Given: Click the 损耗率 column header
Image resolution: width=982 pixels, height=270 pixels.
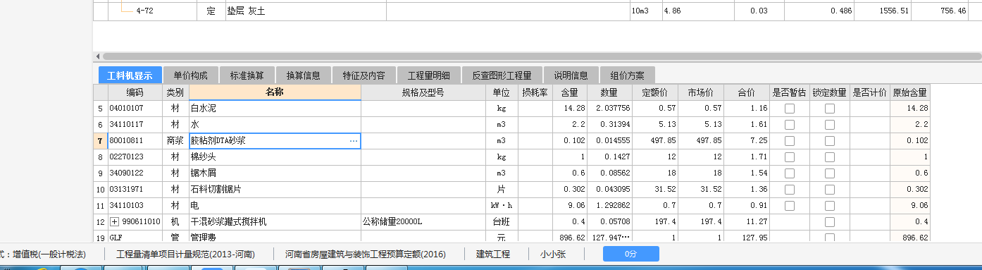Looking at the screenshot, I should coord(535,92).
